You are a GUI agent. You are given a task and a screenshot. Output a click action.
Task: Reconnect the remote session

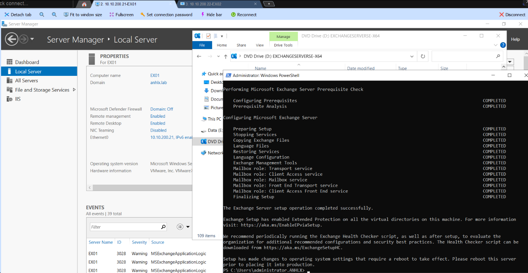click(244, 15)
